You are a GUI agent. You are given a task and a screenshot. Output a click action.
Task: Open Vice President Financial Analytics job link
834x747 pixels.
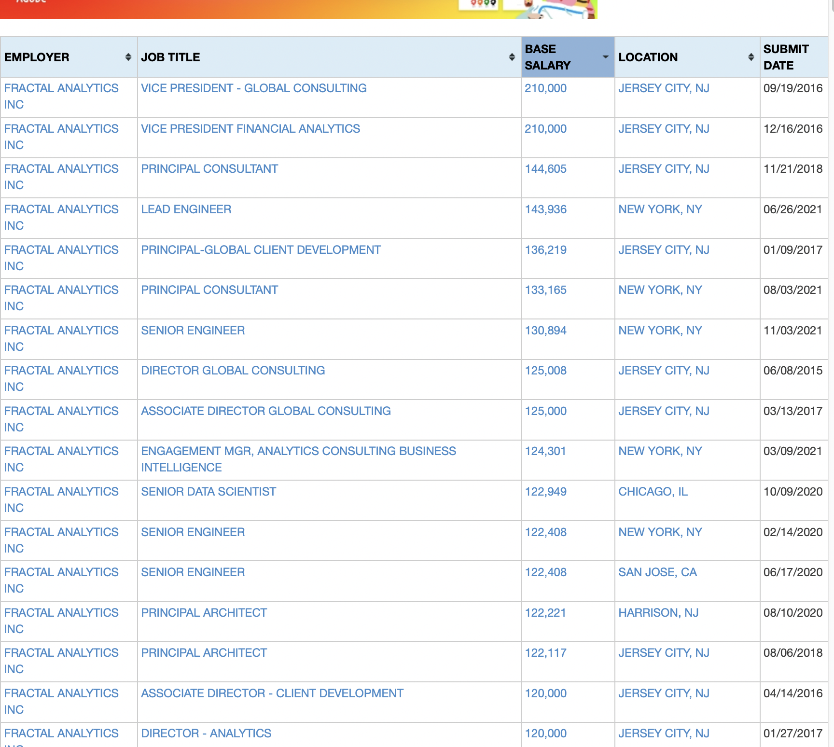250,129
